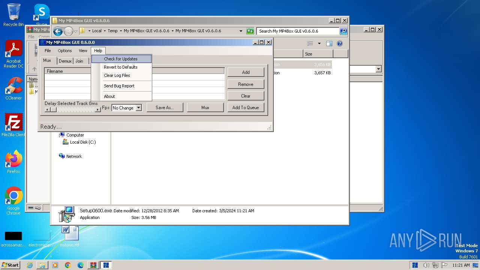Click the Add button
The height and width of the screenshot is (270, 480).
click(x=246, y=72)
